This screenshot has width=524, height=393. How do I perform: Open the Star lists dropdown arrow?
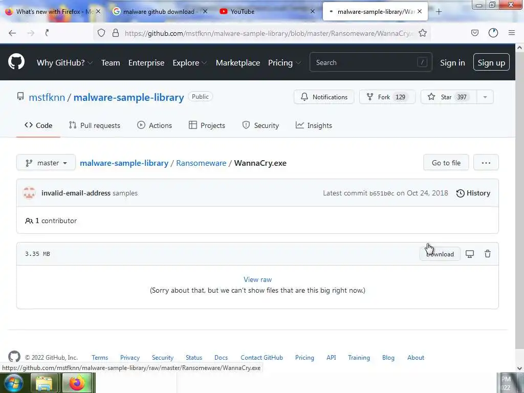click(485, 97)
